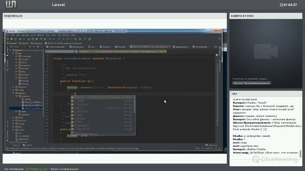Click the camera placeholder icon in video panel
The height and width of the screenshot is (171, 305).
pos(266,51)
